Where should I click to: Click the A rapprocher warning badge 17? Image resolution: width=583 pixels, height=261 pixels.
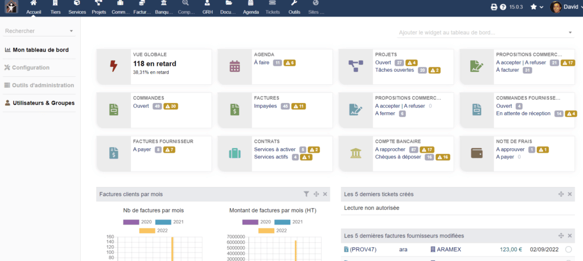coord(427,150)
